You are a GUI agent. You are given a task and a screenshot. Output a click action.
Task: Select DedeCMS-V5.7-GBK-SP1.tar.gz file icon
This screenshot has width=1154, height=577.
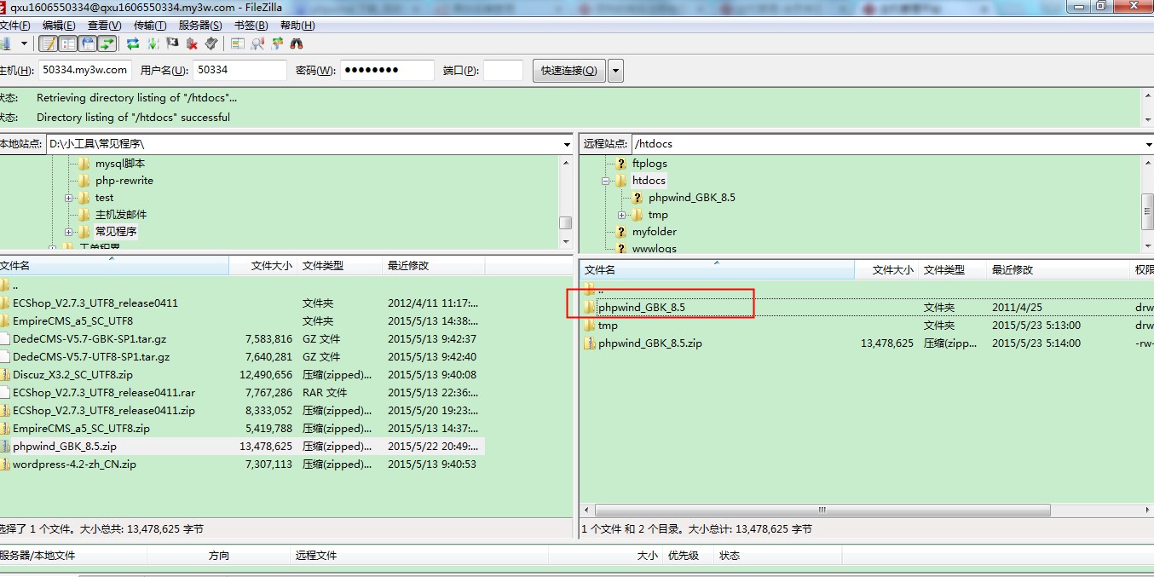tap(5, 339)
